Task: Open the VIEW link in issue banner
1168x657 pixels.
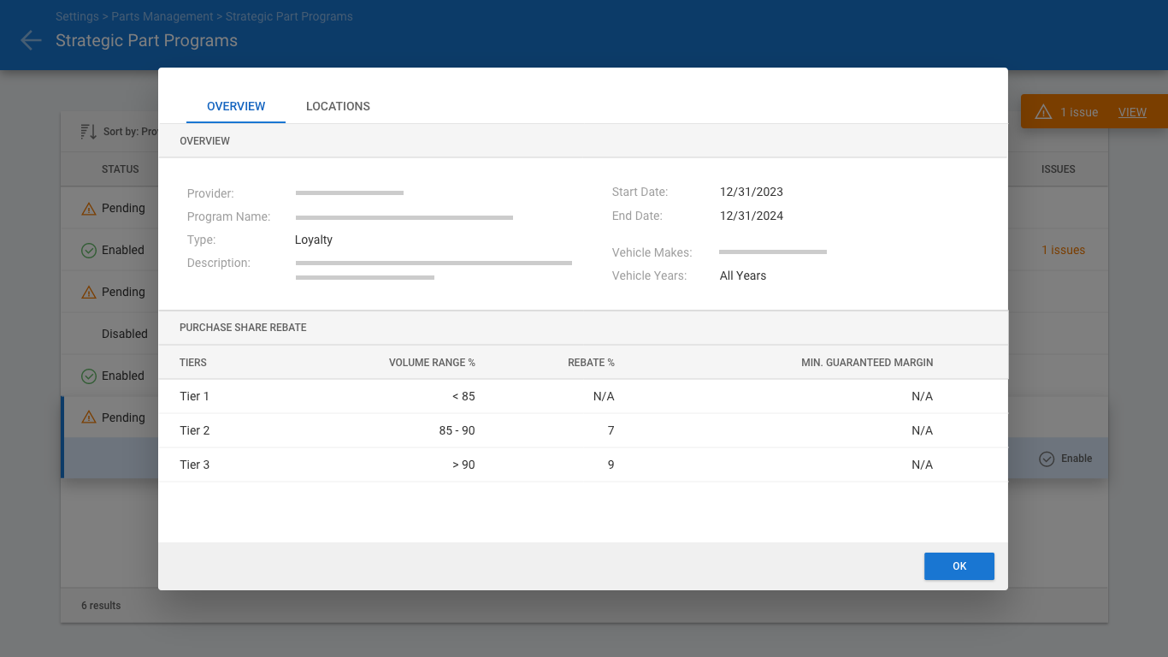Action: (x=1132, y=112)
